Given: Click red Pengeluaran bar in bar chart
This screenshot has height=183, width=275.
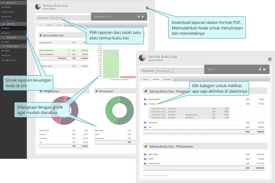Looking at the screenshot, I should [x=128, y=77].
